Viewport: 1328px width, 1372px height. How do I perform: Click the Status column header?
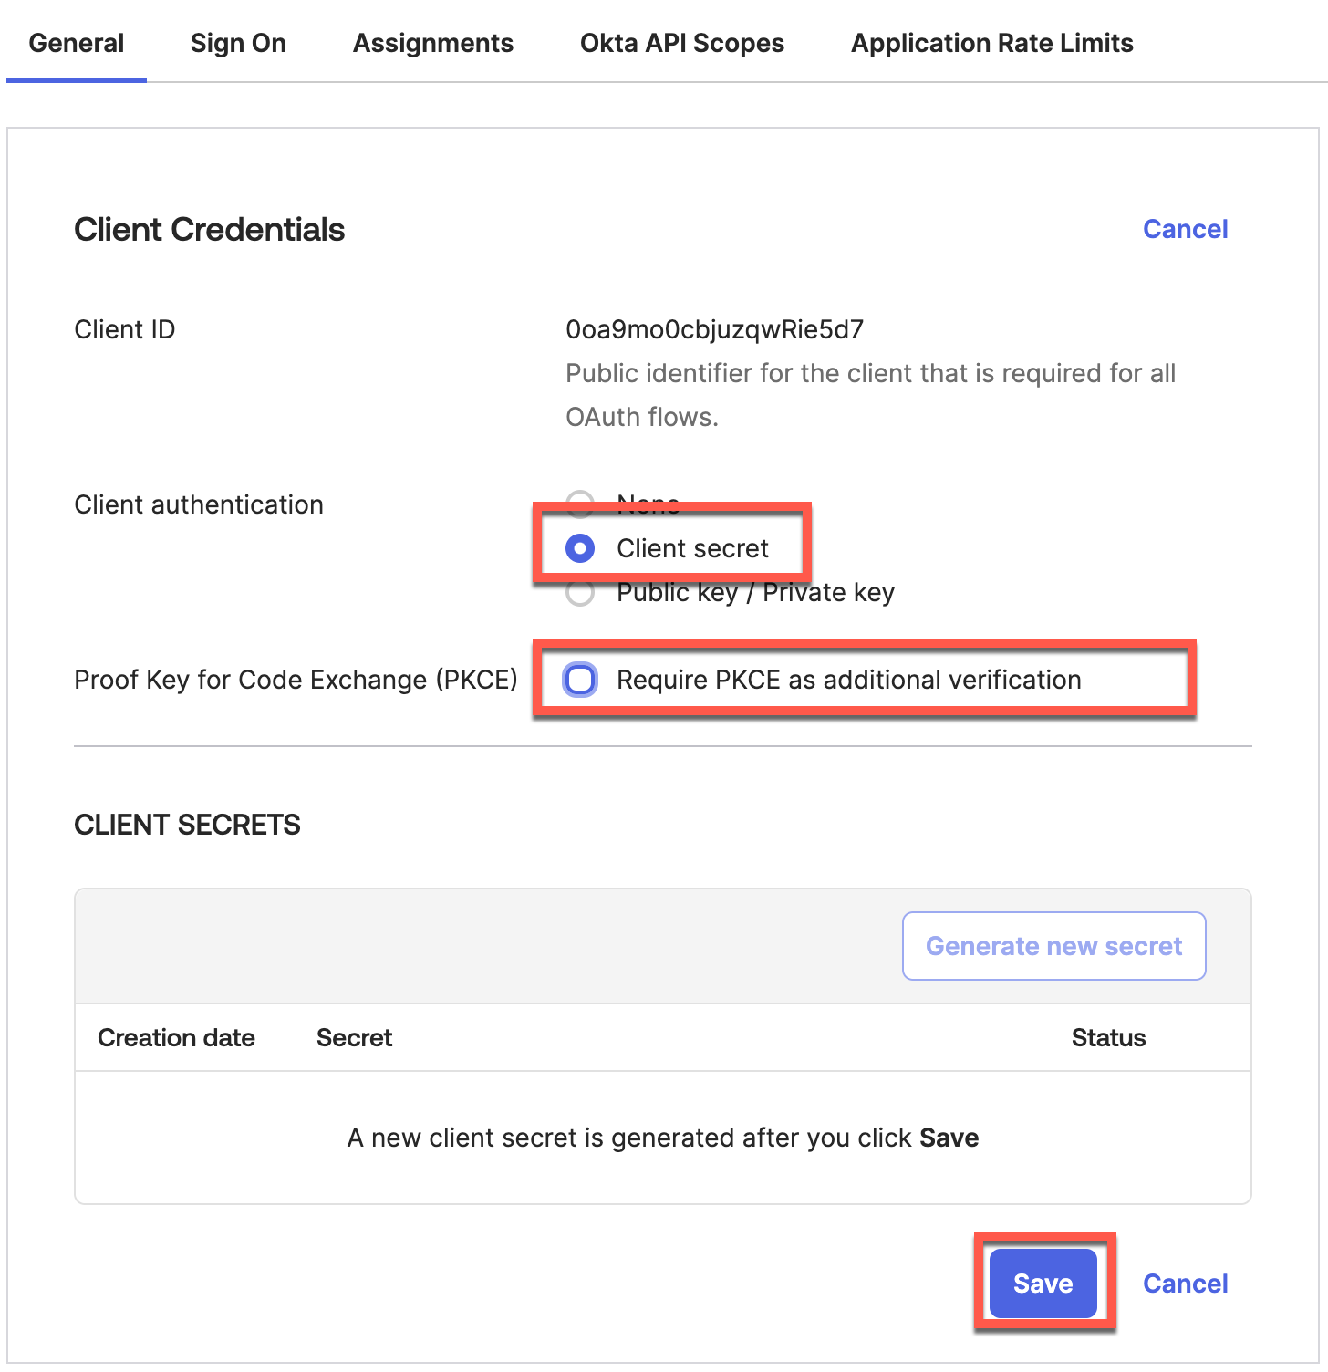point(1108,1037)
